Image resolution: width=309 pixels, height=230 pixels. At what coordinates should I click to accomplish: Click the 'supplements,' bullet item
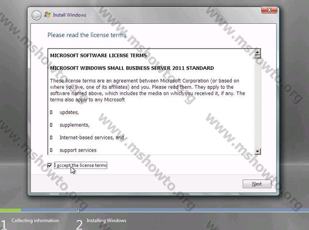74,125
